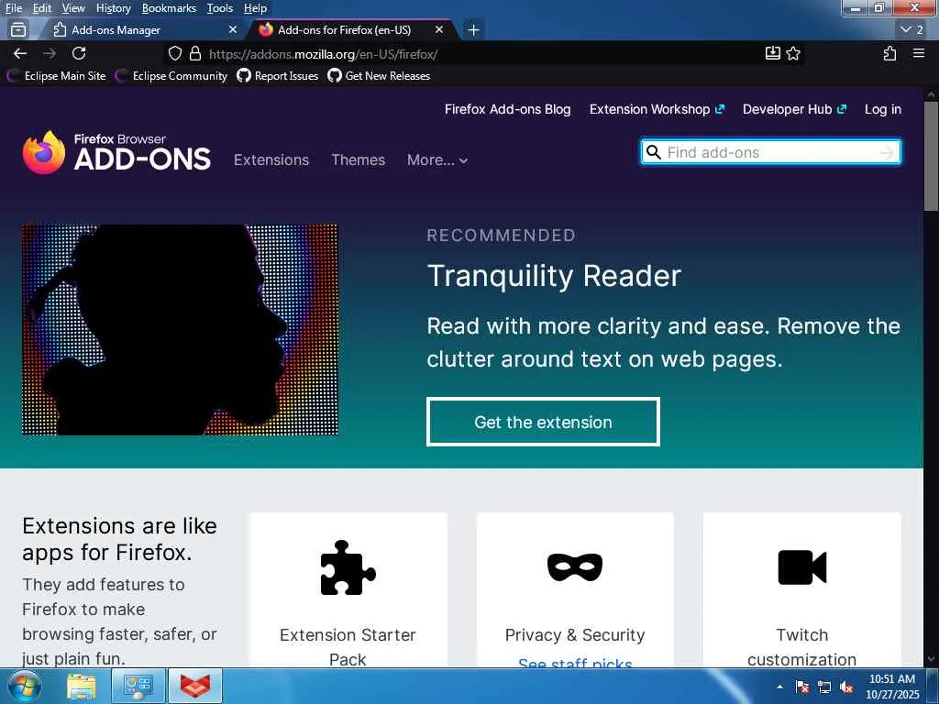Click the taskbar clock showing 10:51 AM
939x704 pixels.
click(x=892, y=687)
